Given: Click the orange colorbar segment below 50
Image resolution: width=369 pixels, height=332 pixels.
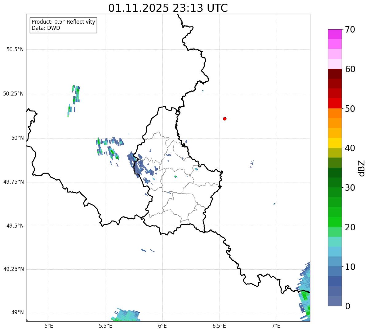Looking at the screenshot, I should pos(335,113).
